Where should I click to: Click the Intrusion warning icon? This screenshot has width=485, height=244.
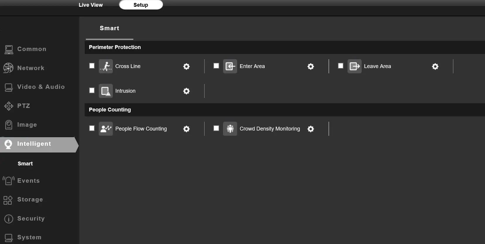[x=106, y=91]
